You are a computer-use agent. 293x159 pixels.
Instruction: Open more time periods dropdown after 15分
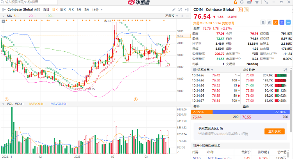click(x=102, y=9)
